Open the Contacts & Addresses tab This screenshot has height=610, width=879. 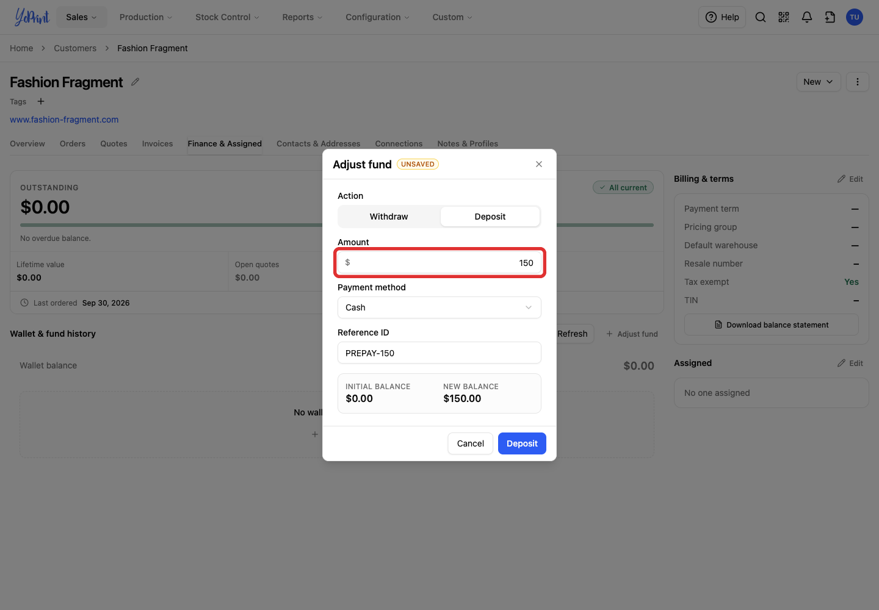[318, 144]
